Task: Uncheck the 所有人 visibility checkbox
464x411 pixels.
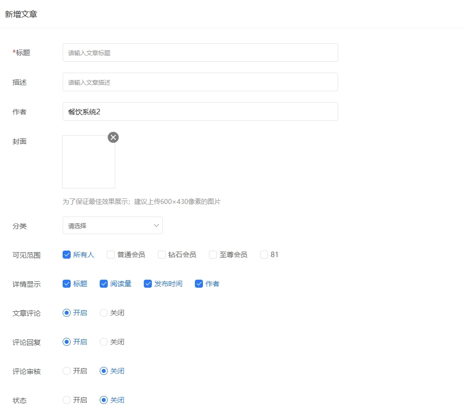Action: pos(67,255)
